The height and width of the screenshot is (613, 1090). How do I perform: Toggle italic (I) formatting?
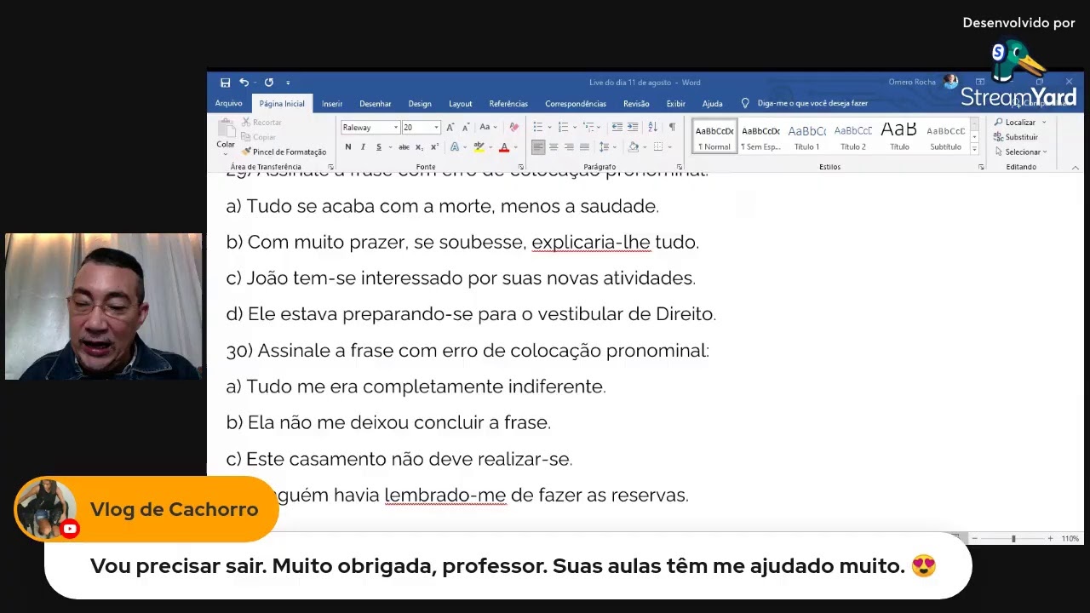[x=364, y=147]
